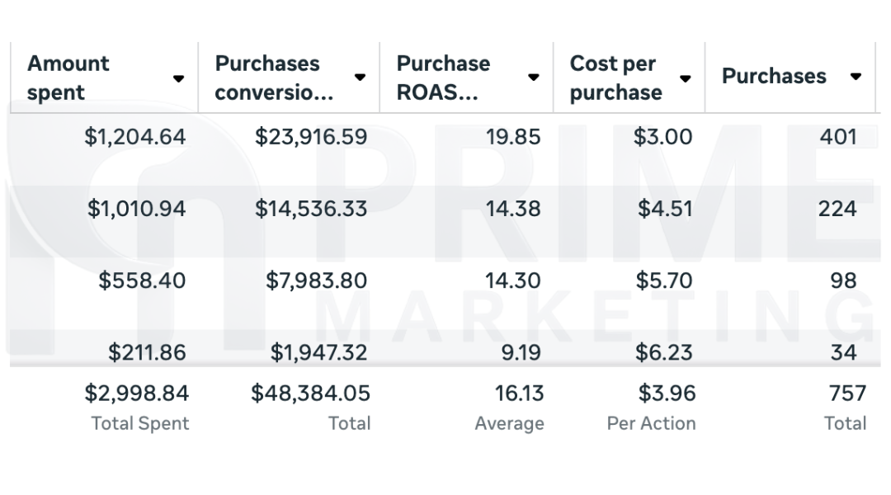Image resolution: width=891 pixels, height=495 pixels.
Task: Click the 9.19 ROAS value cell
Action: click(521, 352)
